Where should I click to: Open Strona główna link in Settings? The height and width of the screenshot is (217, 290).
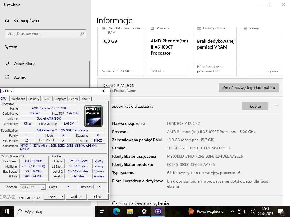tap(26, 21)
